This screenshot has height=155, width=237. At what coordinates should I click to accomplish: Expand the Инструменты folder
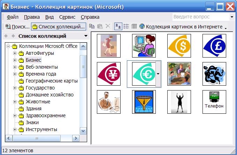pyautogui.click(x=15, y=129)
